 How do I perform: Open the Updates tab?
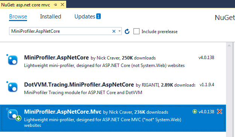(x=85, y=17)
